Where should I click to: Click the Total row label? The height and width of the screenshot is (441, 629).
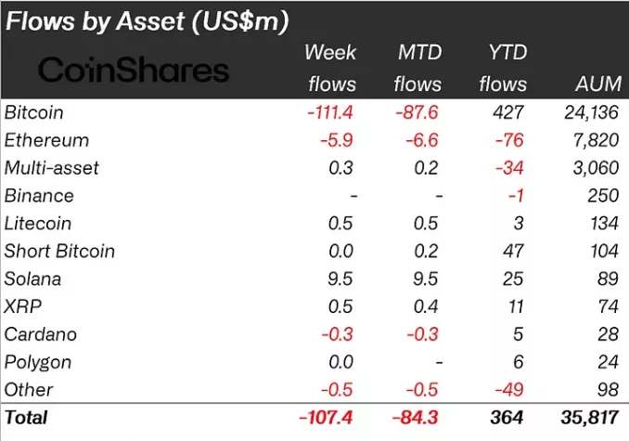tap(27, 418)
